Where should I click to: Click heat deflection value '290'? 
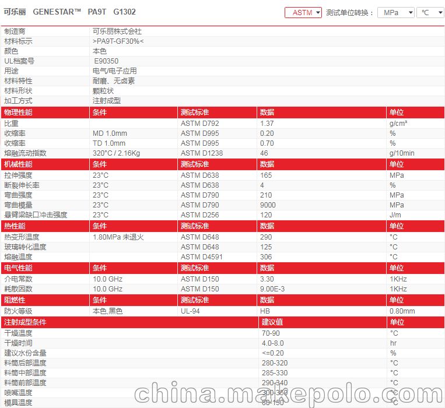[266, 237]
